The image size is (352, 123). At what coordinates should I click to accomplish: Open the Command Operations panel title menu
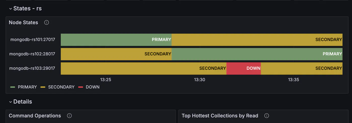[35, 116]
